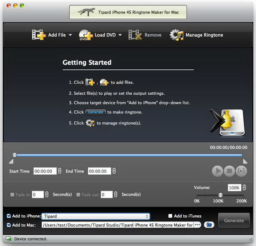Screen dimensions: 256x246
Task: Click the large Generate button
Action: click(234, 221)
